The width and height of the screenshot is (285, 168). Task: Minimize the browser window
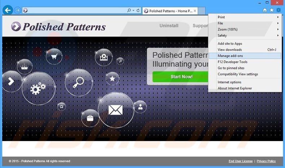[259, 3]
